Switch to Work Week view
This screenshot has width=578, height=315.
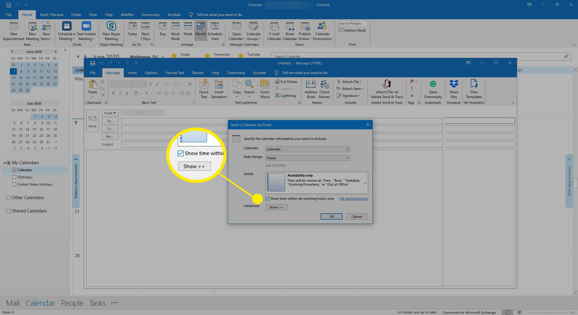click(x=175, y=31)
